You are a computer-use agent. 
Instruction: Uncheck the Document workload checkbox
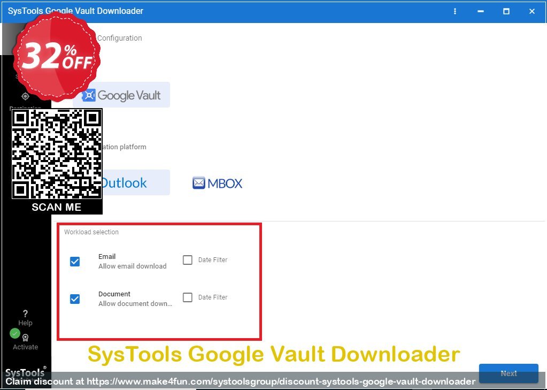click(75, 299)
